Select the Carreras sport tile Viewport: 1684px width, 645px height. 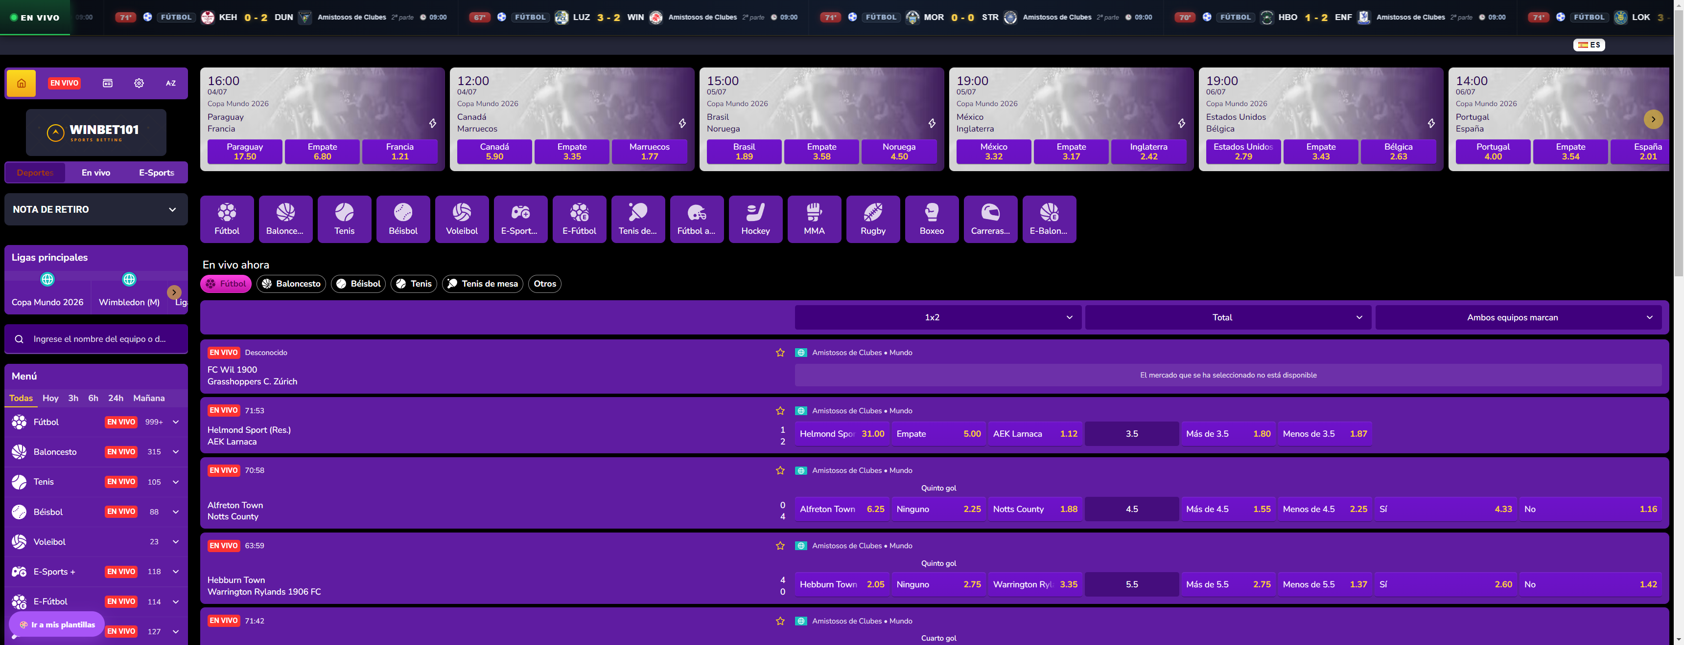tap(990, 220)
